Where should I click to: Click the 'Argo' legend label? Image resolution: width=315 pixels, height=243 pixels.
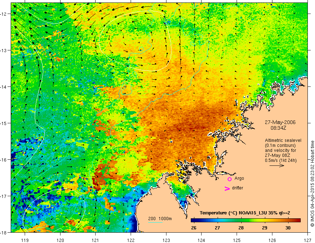[x=239, y=178]
